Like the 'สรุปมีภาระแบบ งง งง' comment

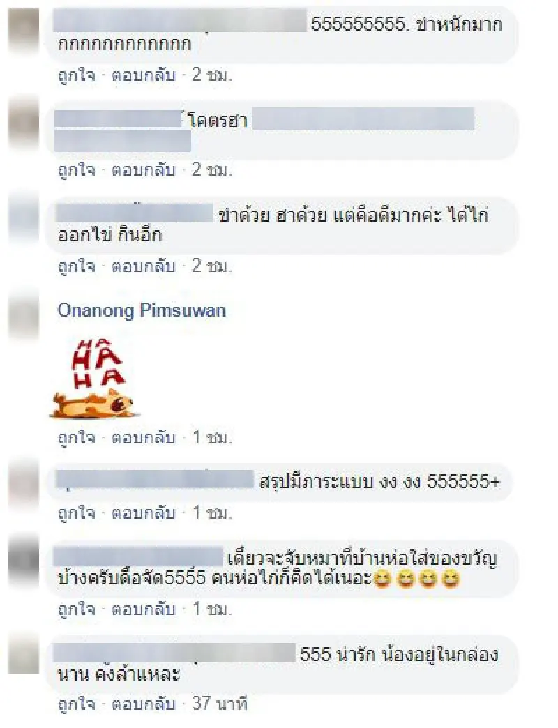[x=77, y=513]
